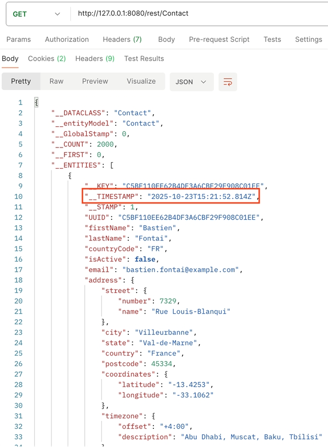This screenshot has height=447, width=328.
Task: Open the Settings tab
Action: (x=308, y=39)
